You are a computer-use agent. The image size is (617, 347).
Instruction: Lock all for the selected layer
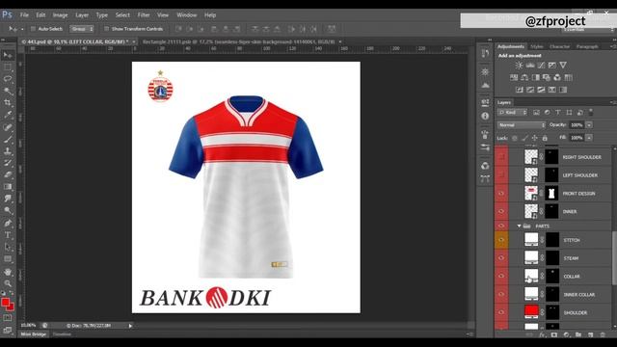[545, 138]
